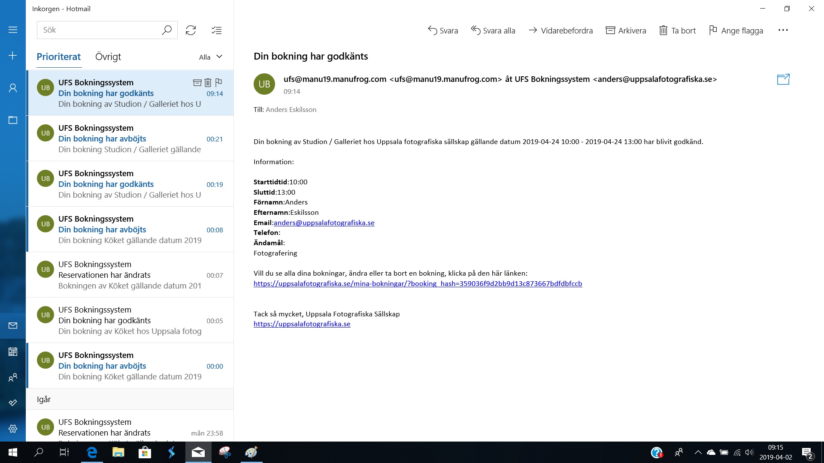Set flag with Ange flagga
Screen dimensions: 824x463
(736, 30)
